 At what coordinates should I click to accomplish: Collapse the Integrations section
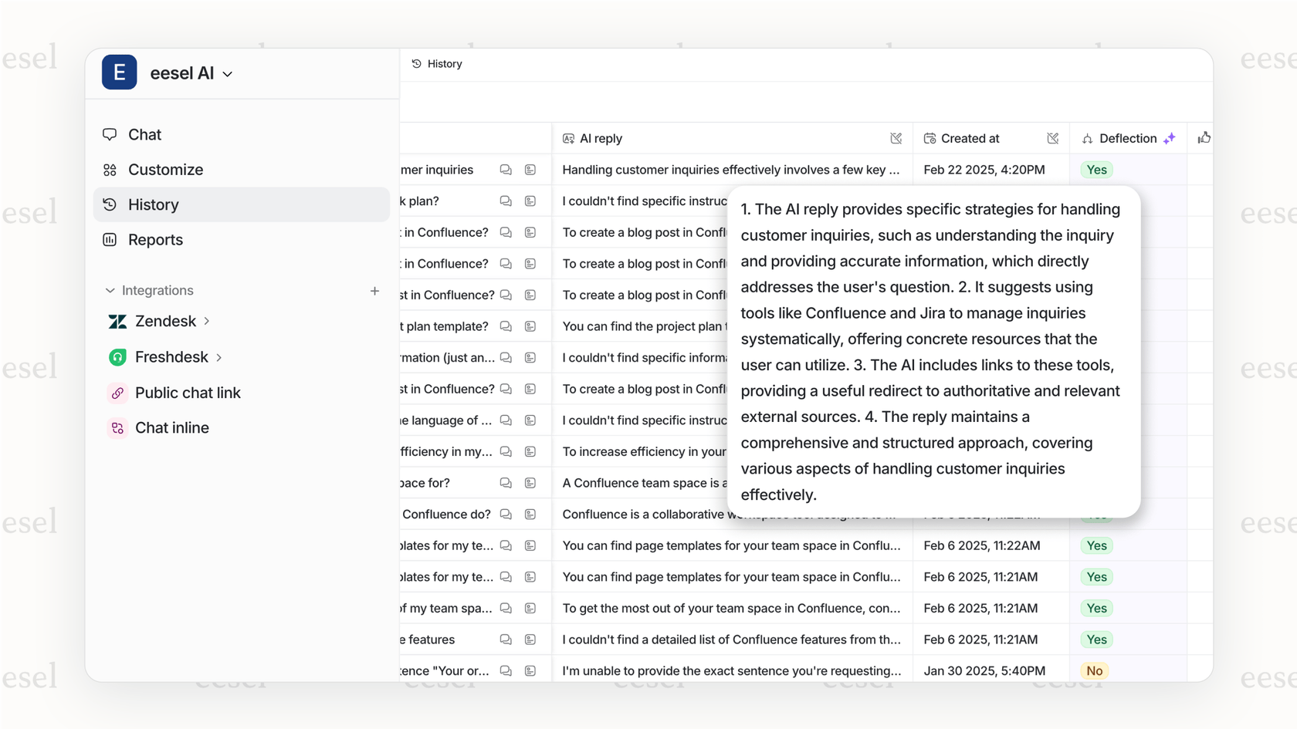109,290
